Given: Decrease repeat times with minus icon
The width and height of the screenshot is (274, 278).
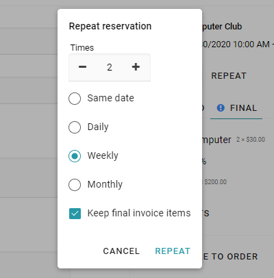Looking at the screenshot, I should pos(82,67).
